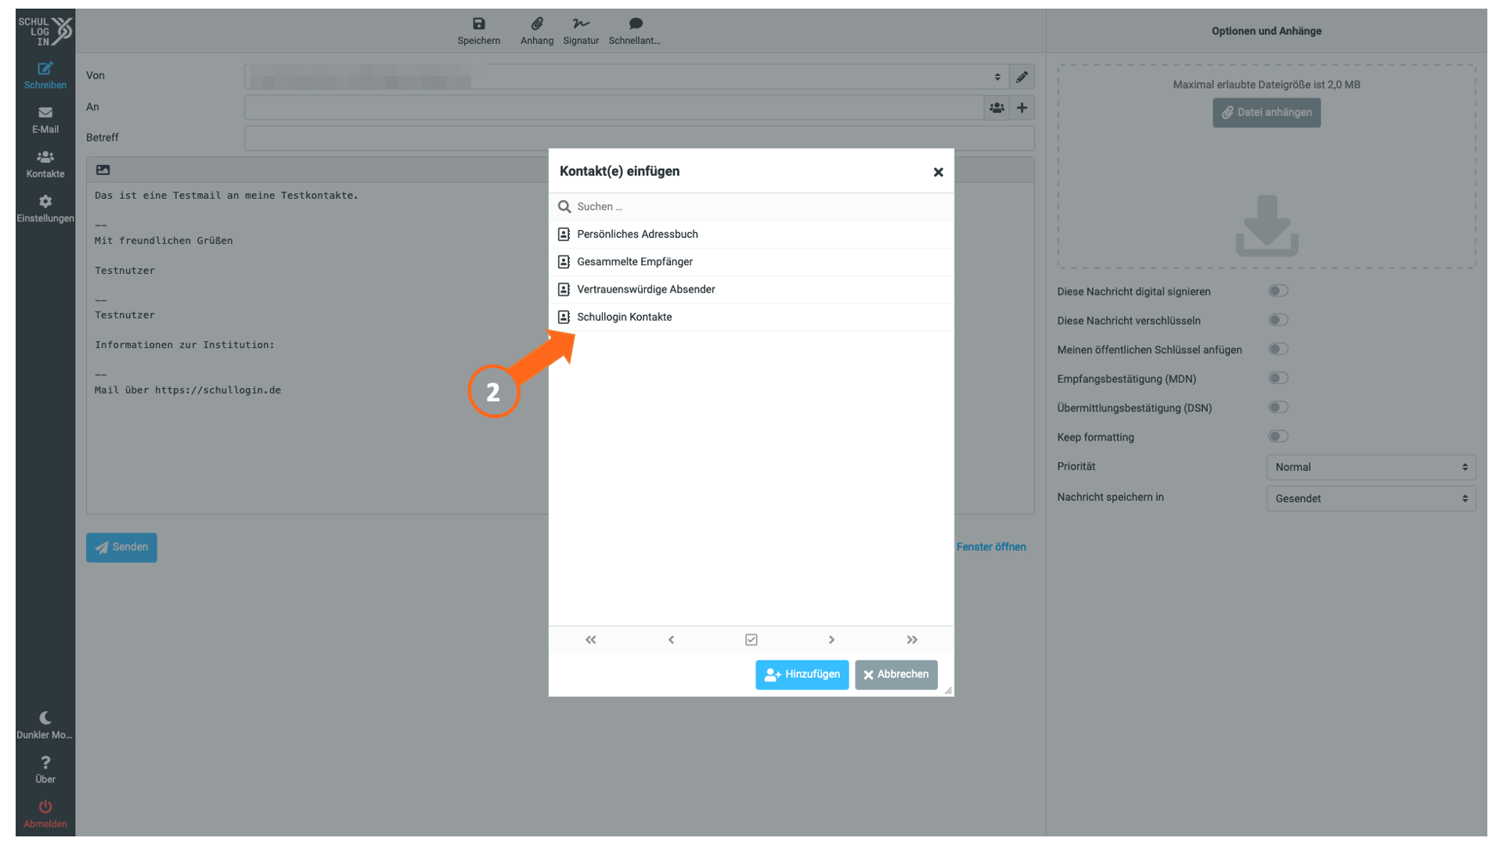
Task: Go to E-Mail in the sidebar
Action: (x=45, y=120)
